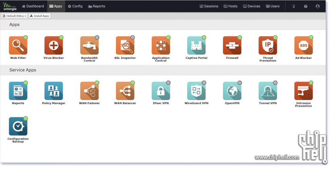This screenshot has width=332, height=169.
Task: Click the Ad Blocker label text
Action: click(x=304, y=58)
